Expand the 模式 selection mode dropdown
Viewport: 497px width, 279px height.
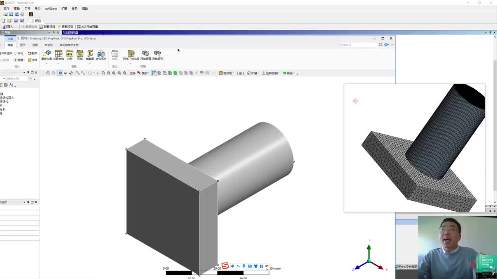[143, 73]
